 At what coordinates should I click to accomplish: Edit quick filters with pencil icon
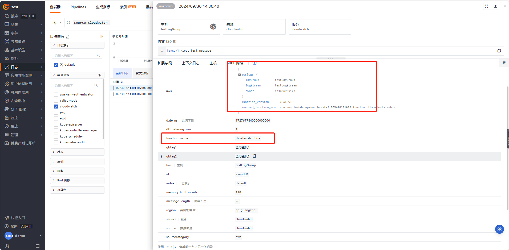click(x=67, y=37)
